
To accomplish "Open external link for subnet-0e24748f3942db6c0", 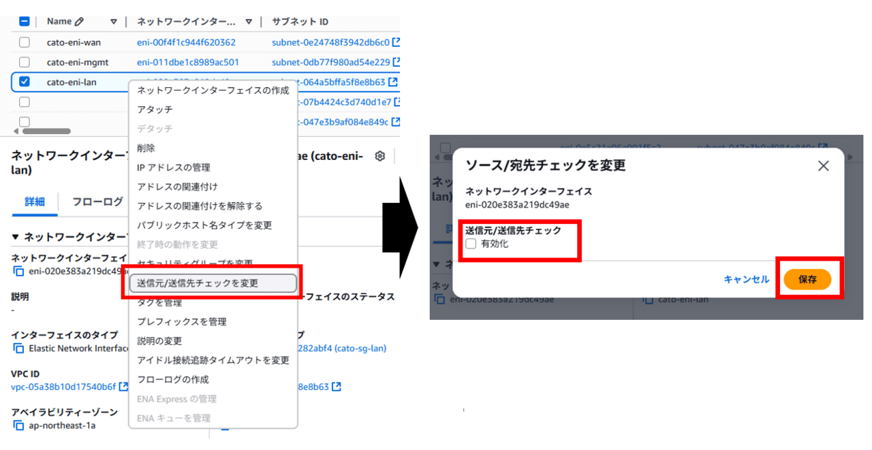I will (396, 42).
